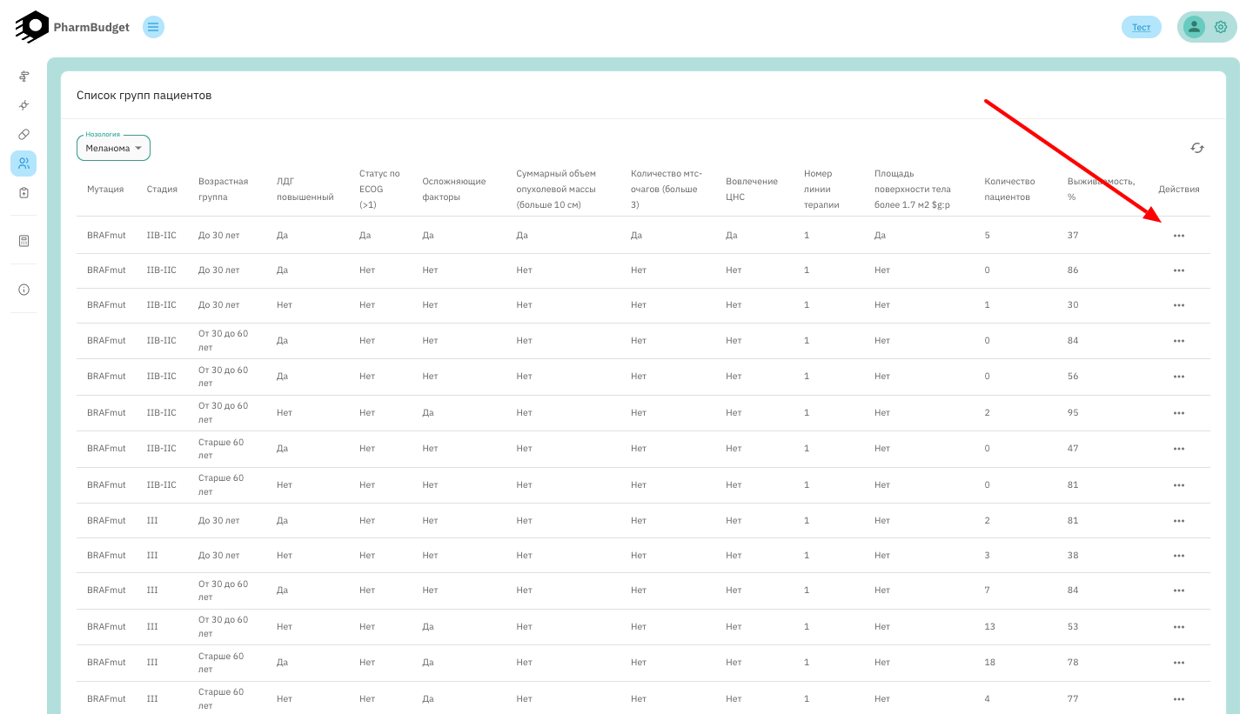1253x714 pixels.
Task: Click the Номер линии терапии column header
Action: click(821, 189)
